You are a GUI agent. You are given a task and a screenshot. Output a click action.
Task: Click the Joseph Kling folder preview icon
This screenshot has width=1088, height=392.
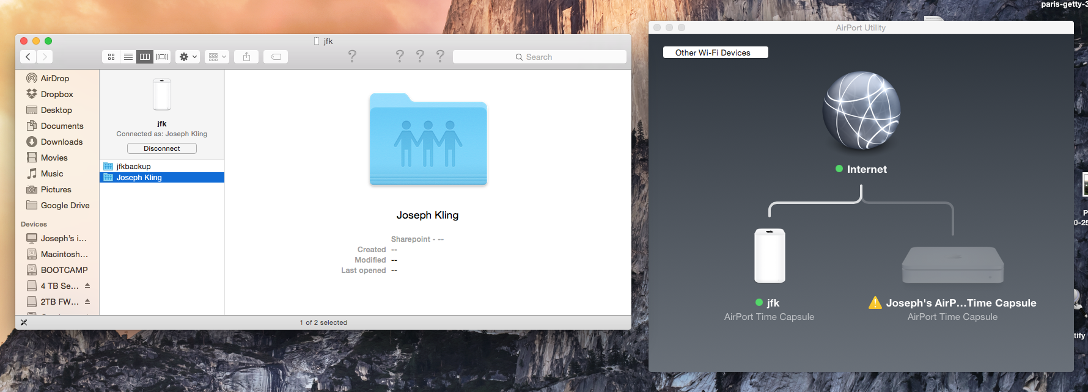click(x=428, y=139)
